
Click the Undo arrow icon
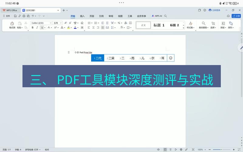33,16
